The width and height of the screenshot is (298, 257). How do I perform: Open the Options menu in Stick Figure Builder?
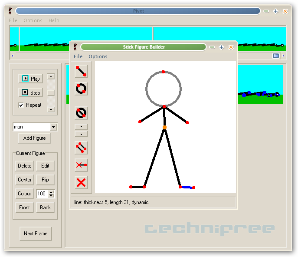tap(98, 56)
